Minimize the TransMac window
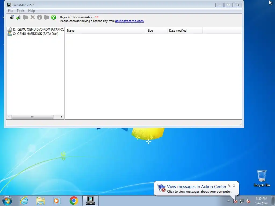The height and width of the screenshot is (206, 275). click(219, 5)
